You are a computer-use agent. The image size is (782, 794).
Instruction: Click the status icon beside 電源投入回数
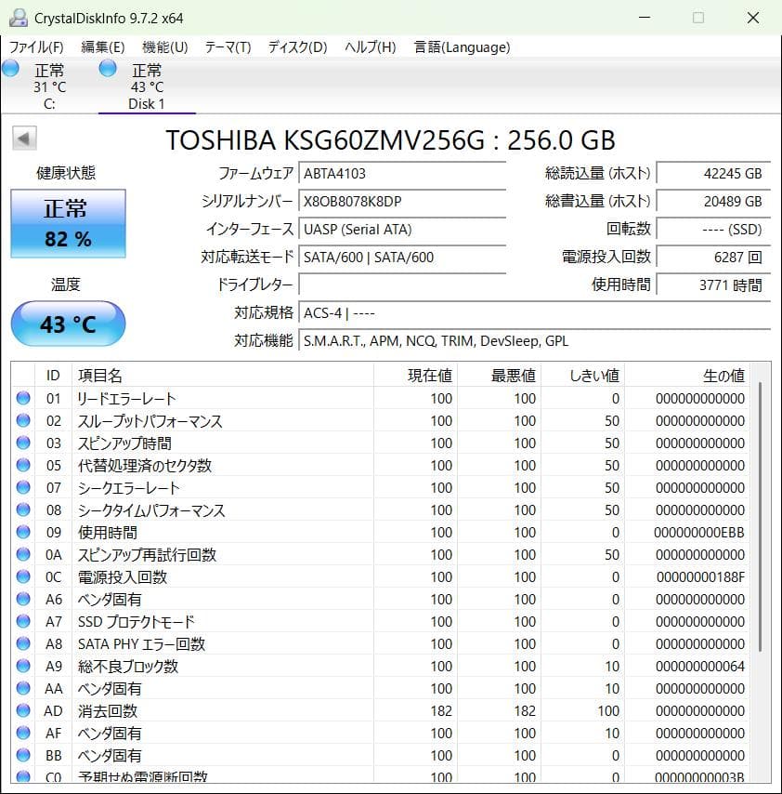coord(23,577)
